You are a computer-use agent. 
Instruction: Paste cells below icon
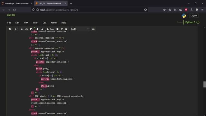(x=31, y=29)
